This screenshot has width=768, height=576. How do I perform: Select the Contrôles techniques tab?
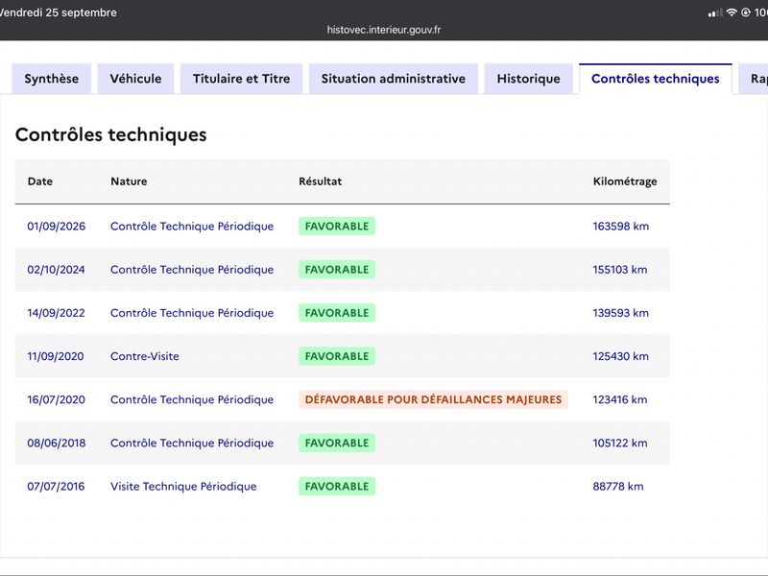pos(656,79)
